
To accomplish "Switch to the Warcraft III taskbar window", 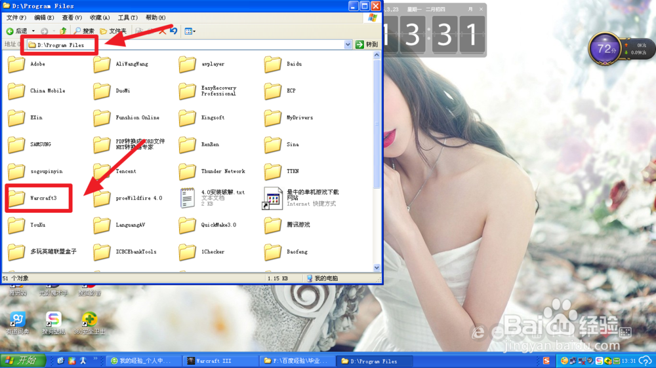I will (220, 361).
